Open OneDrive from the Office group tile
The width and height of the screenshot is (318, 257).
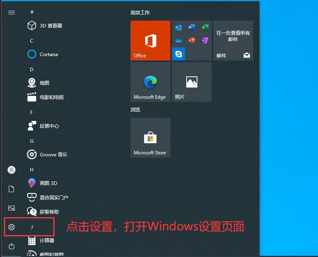[178, 41]
